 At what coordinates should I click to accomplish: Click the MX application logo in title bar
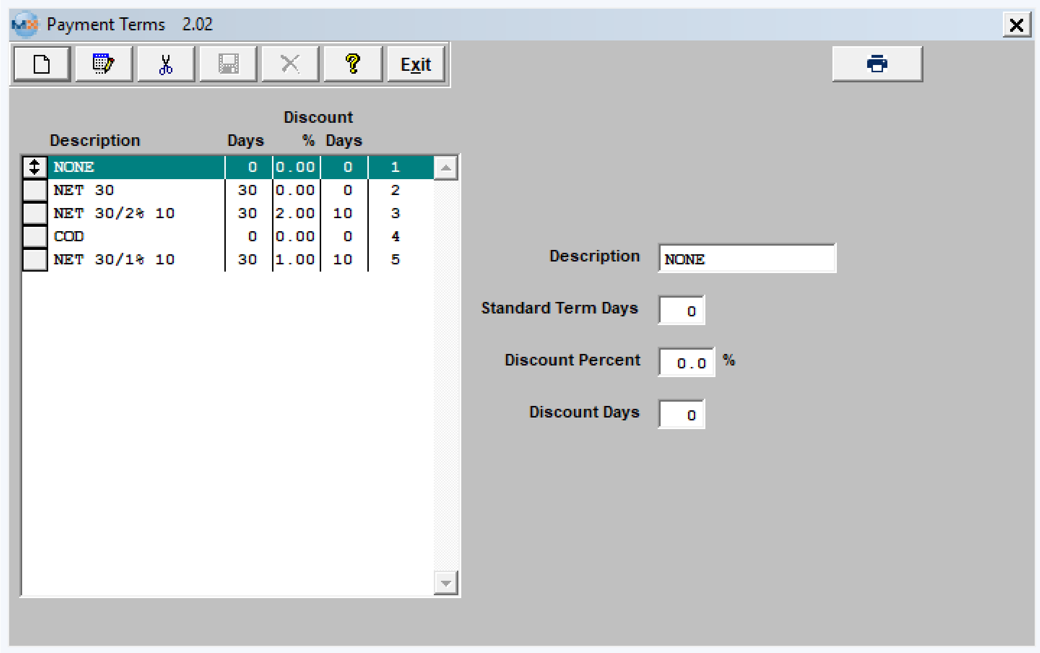25,24
